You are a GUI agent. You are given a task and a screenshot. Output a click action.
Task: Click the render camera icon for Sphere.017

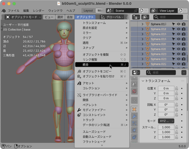183,24
